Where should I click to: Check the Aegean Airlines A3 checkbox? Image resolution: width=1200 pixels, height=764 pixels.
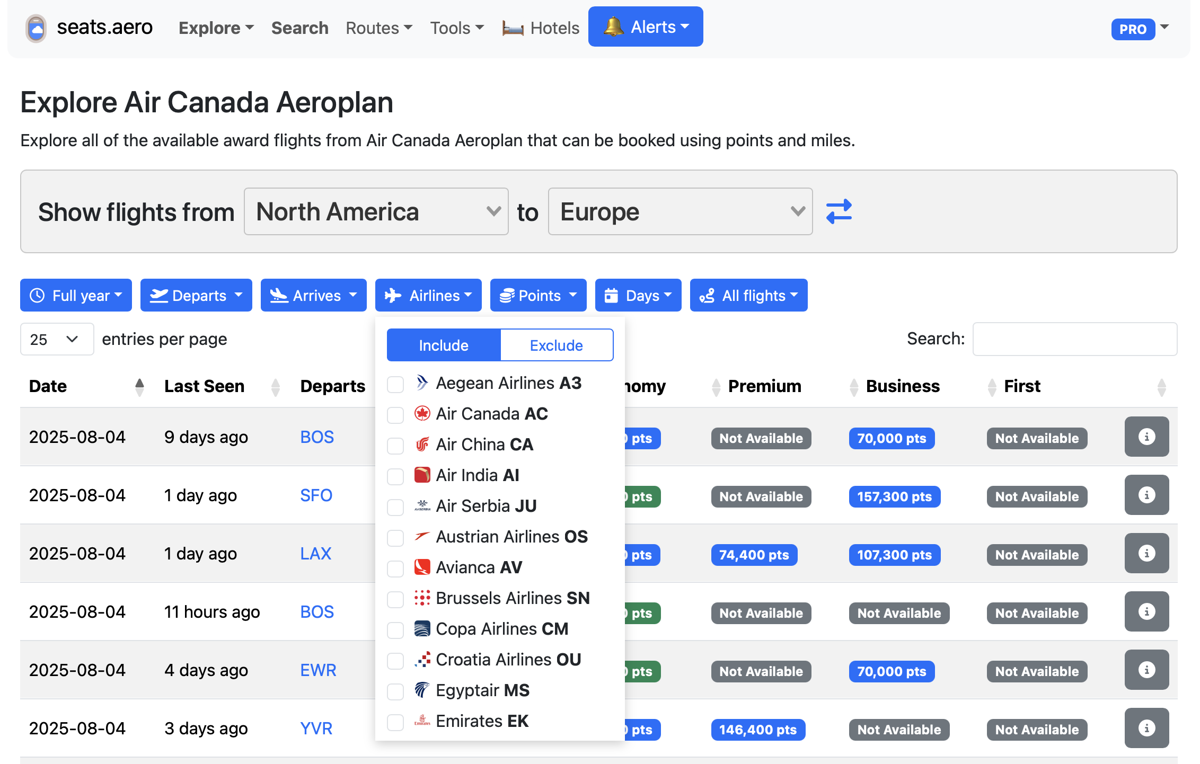pyautogui.click(x=395, y=384)
